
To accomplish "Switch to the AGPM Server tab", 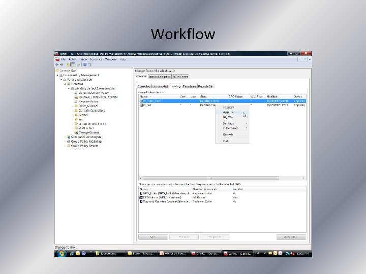I will coord(180,77).
